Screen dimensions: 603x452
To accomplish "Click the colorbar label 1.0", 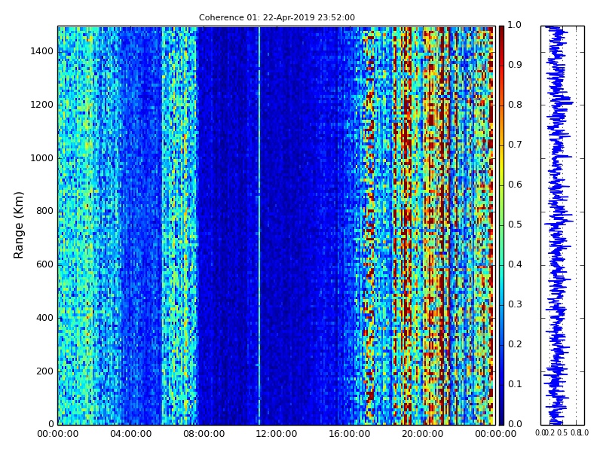I will [515, 26].
